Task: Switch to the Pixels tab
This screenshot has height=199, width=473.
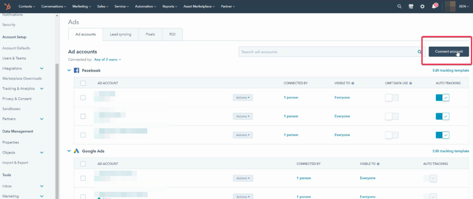Action: click(x=150, y=34)
